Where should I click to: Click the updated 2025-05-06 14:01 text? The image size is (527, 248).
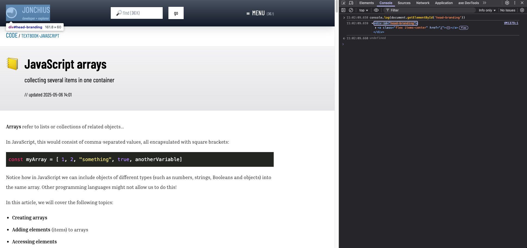(48, 95)
